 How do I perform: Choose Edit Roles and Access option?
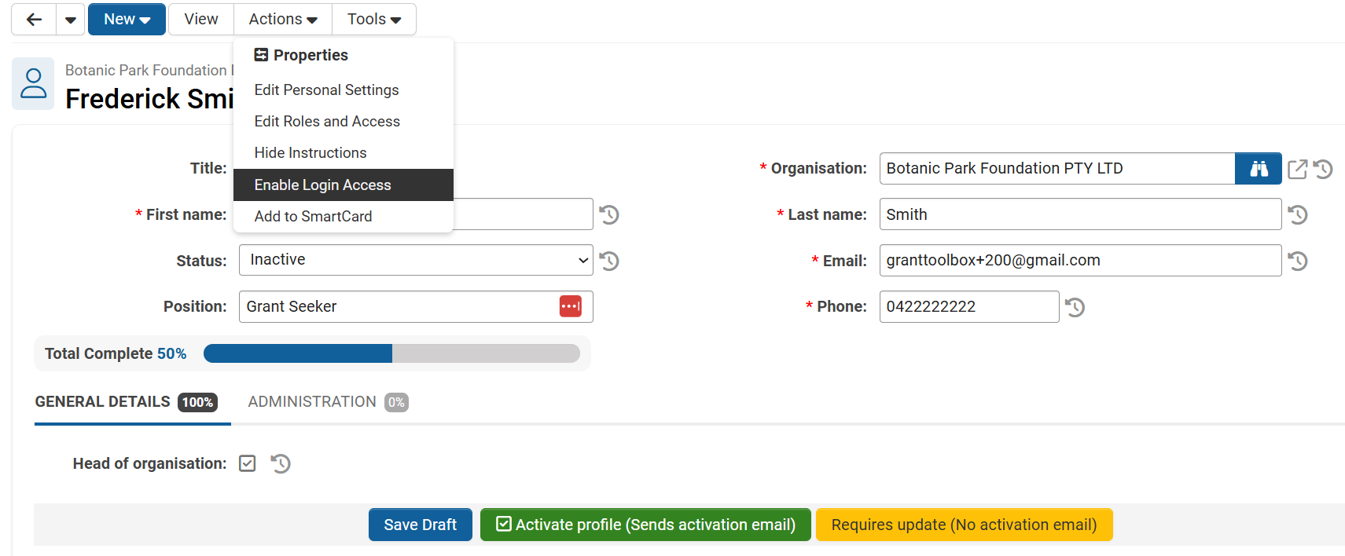[x=327, y=122]
